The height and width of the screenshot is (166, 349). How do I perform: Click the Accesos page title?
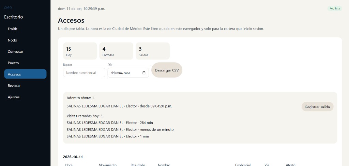click(x=71, y=20)
